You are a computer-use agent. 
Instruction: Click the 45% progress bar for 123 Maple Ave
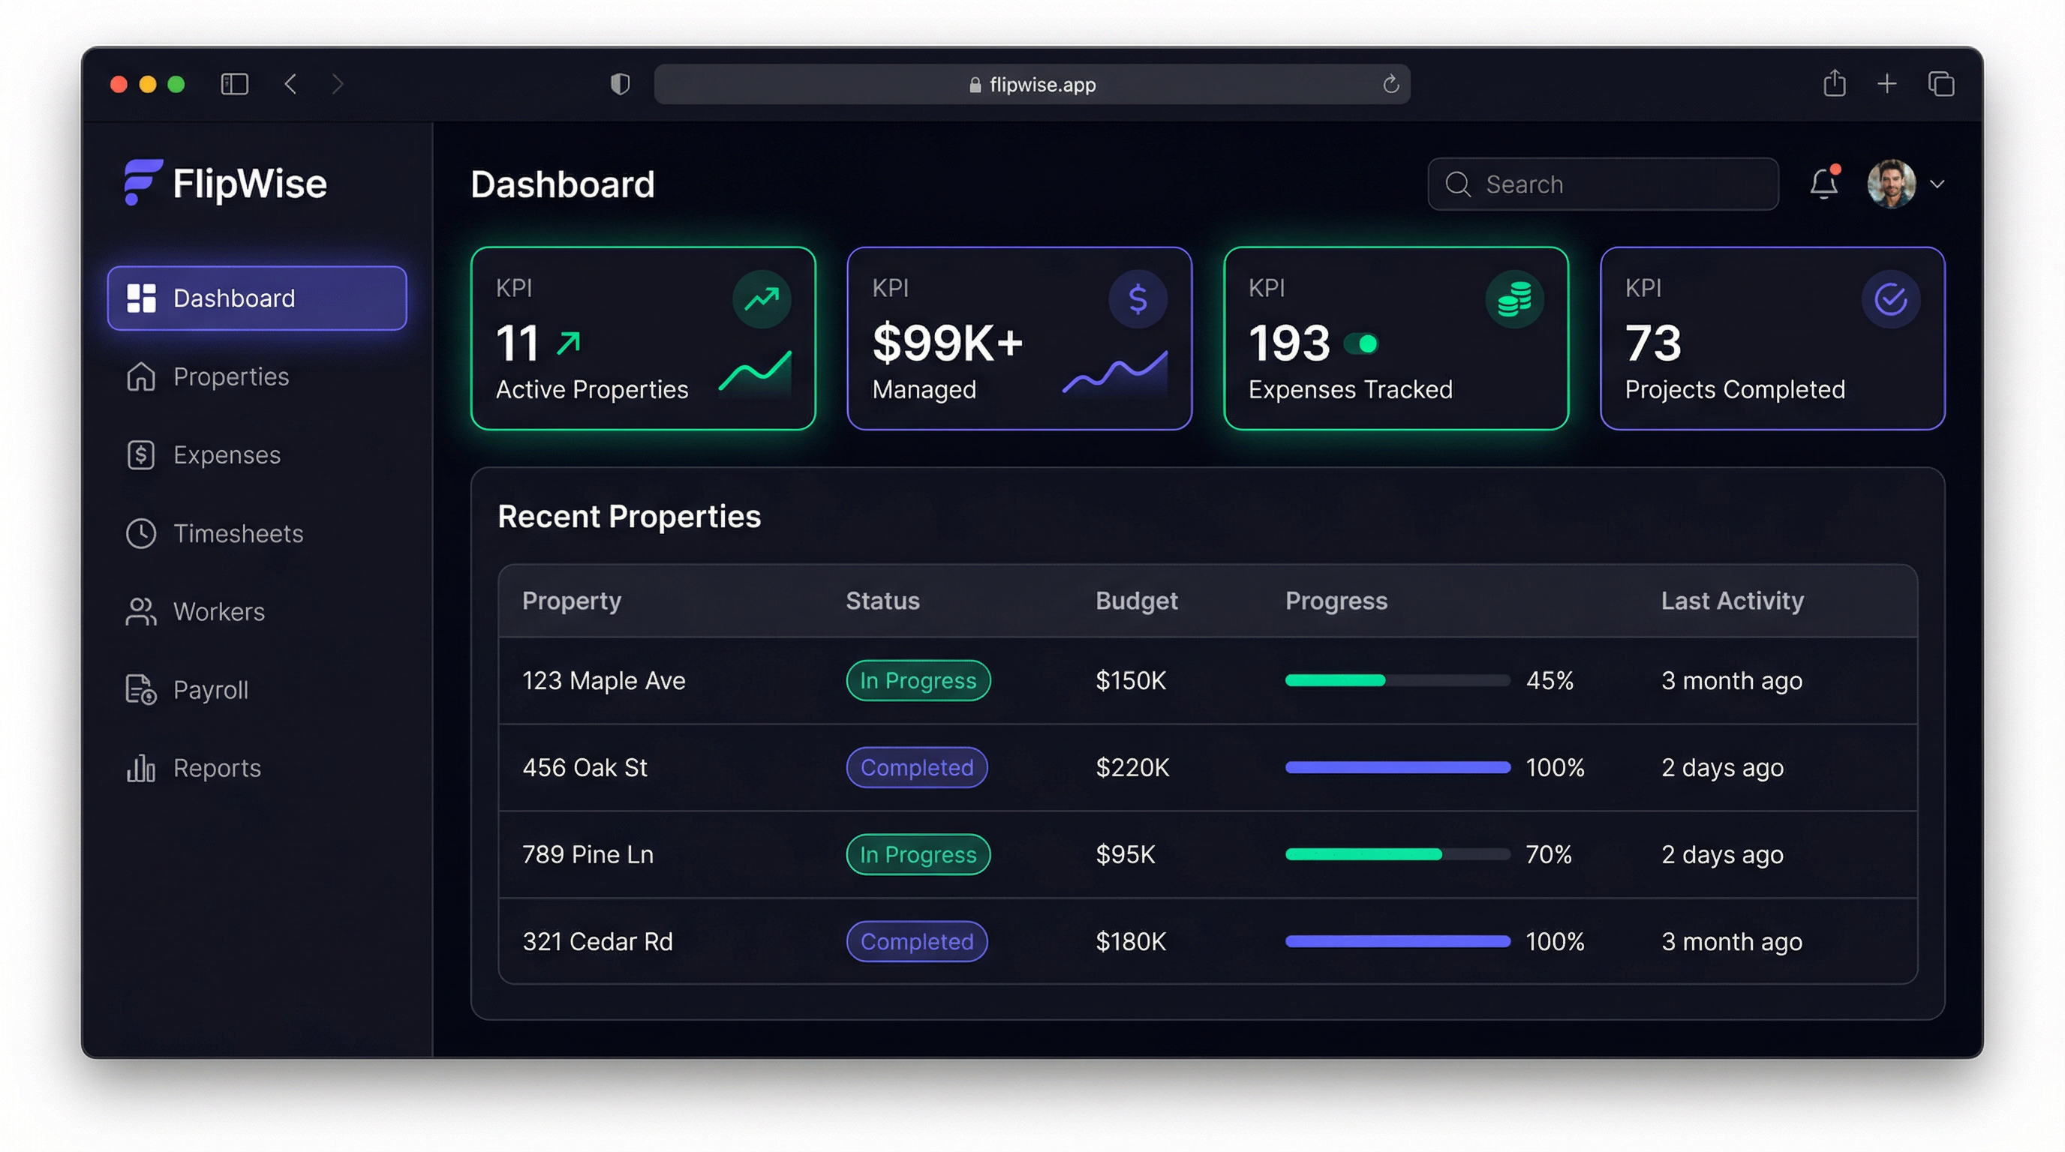[1397, 681]
